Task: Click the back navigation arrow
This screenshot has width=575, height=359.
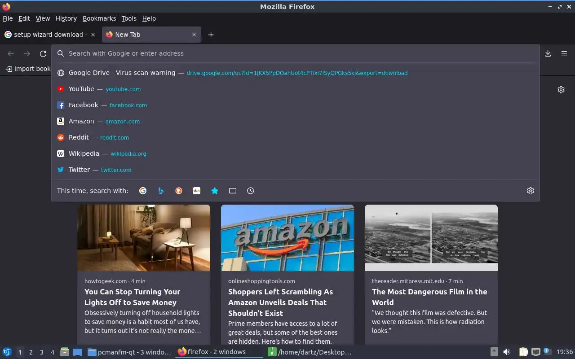Action: [11, 54]
